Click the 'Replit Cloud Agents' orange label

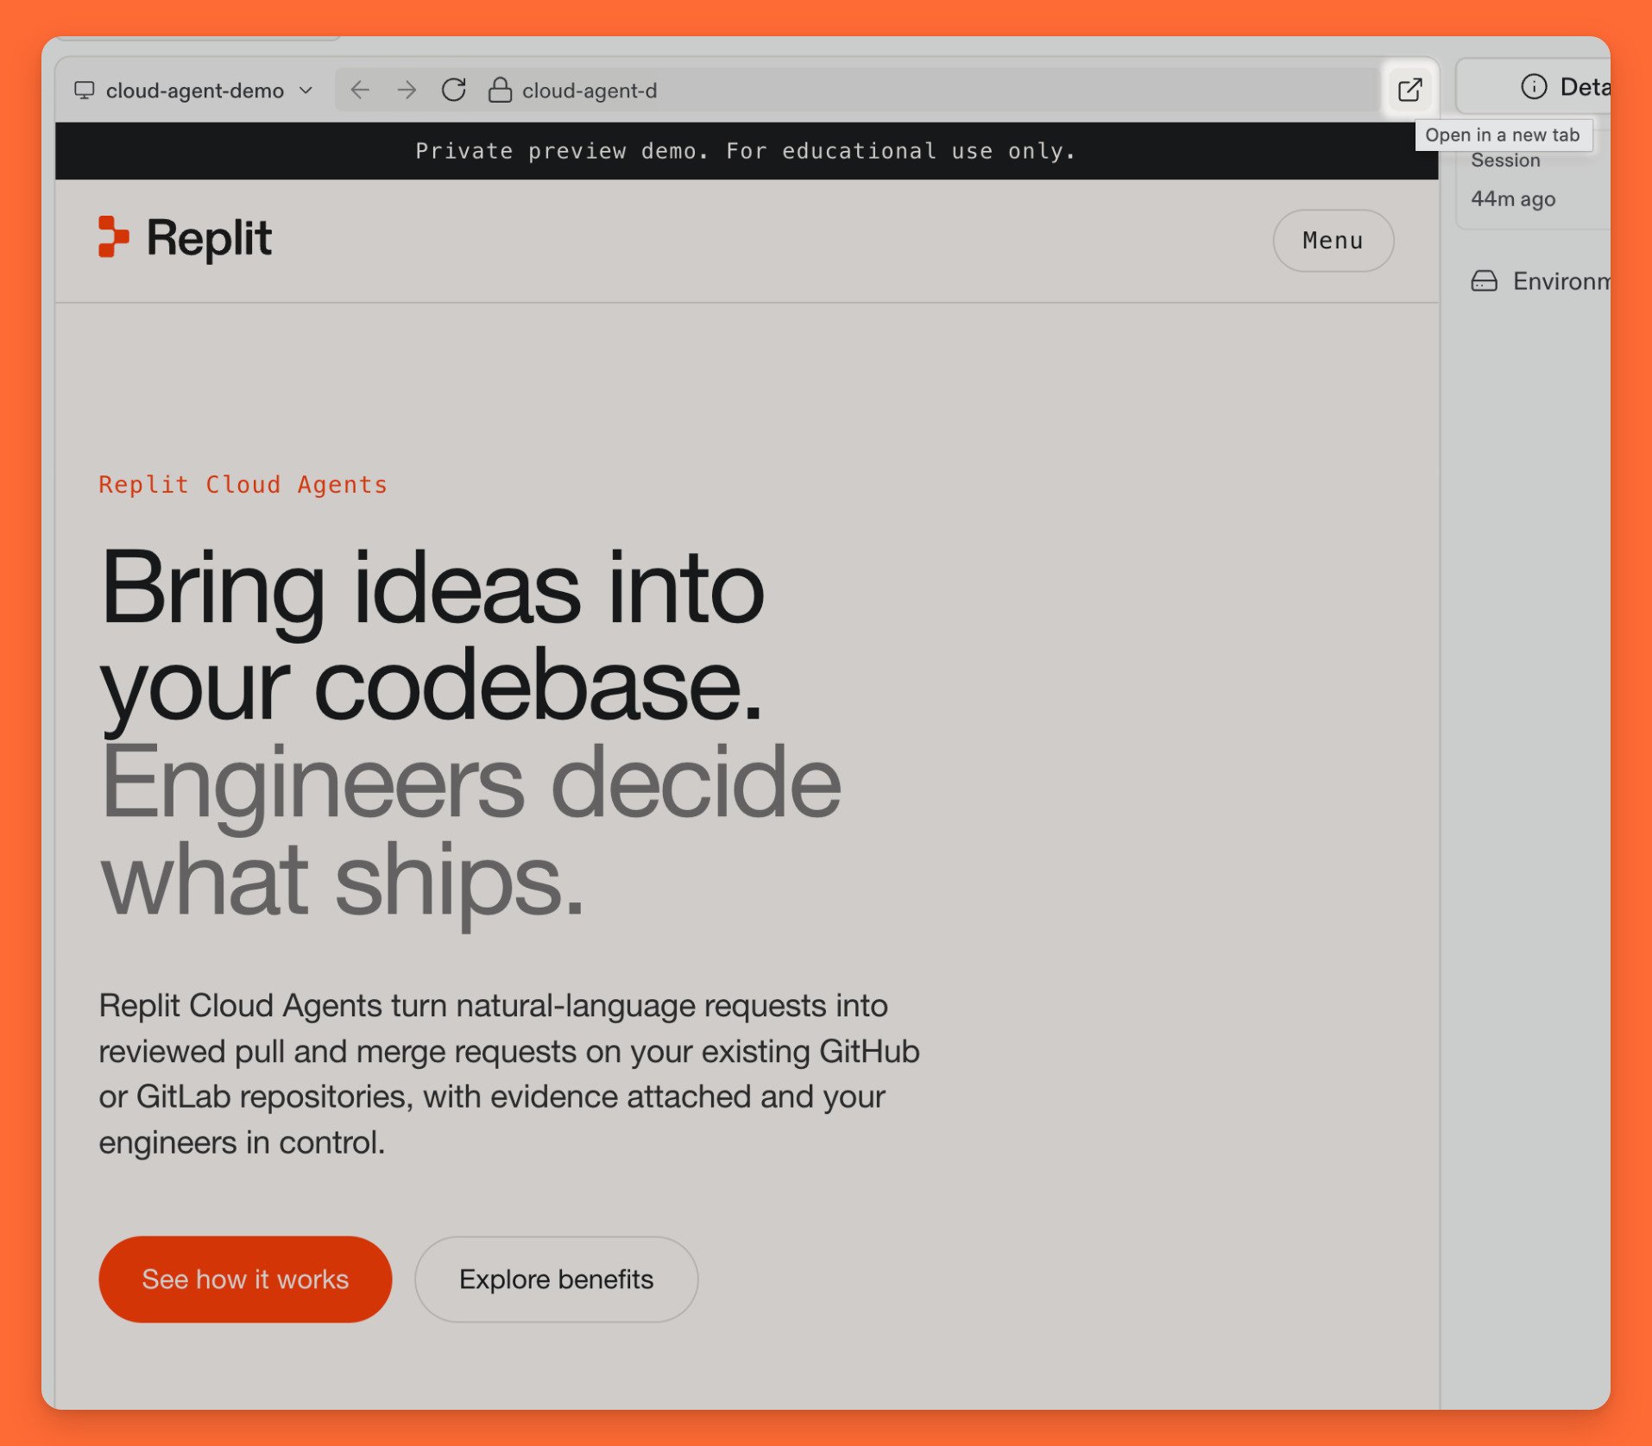[x=243, y=484]
